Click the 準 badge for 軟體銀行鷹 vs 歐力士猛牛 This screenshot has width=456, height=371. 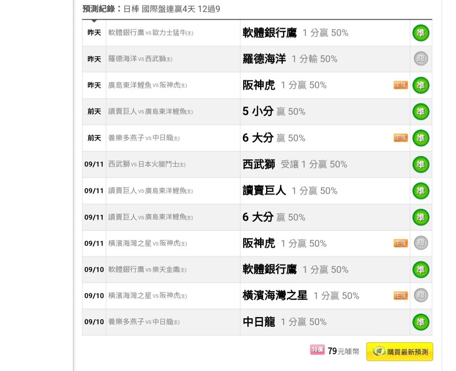(421, 33)
